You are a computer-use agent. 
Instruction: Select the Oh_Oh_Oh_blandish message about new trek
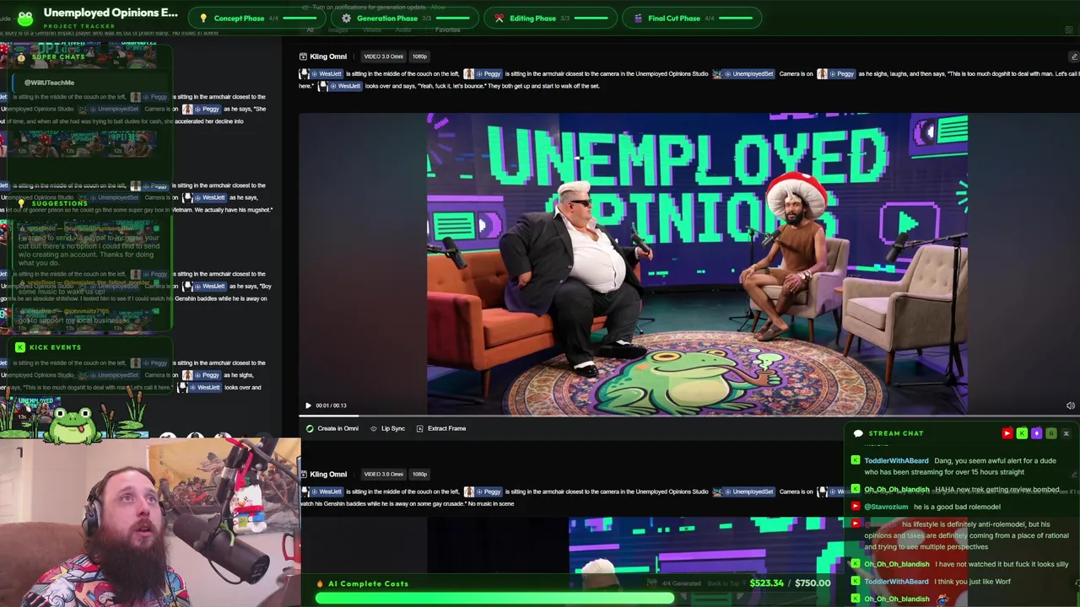pyautogui.click(x=956, y=490)
